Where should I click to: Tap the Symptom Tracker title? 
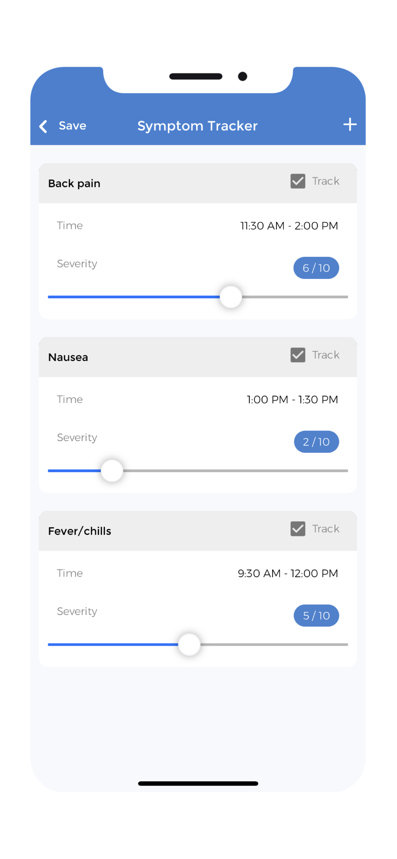[x=197, y=126]
